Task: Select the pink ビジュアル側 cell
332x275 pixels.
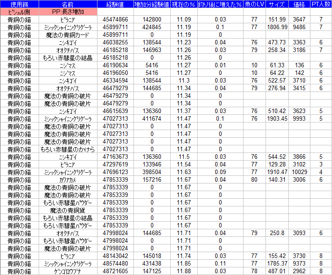Action: [x=19, y=12]
